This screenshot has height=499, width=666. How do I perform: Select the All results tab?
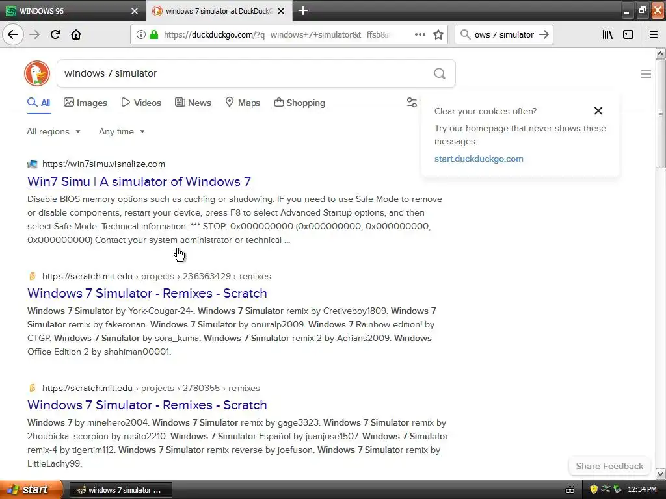point(38,103)
